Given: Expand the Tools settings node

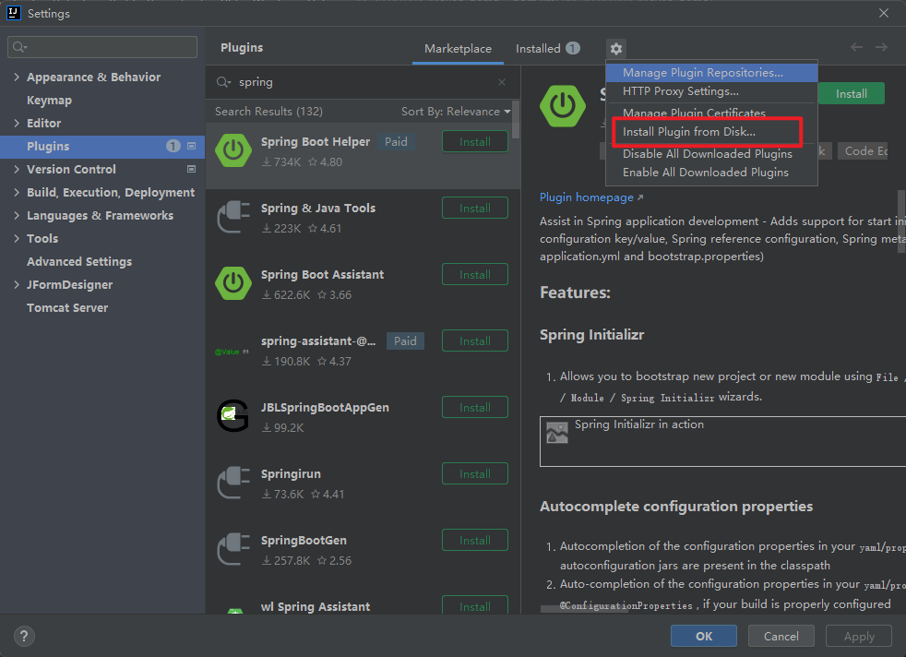Looking at the screenshot, I should pyautogui.click(x=17, y=239).
